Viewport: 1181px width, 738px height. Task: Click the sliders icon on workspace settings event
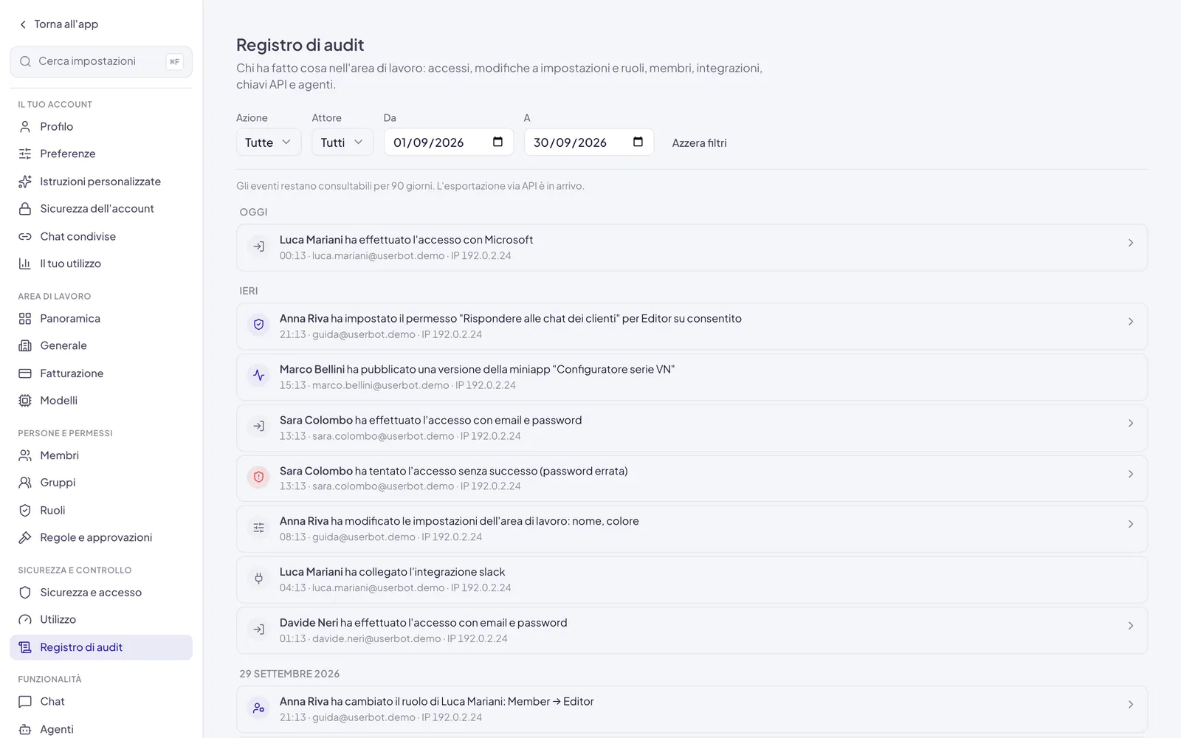[x=258, y=528]
